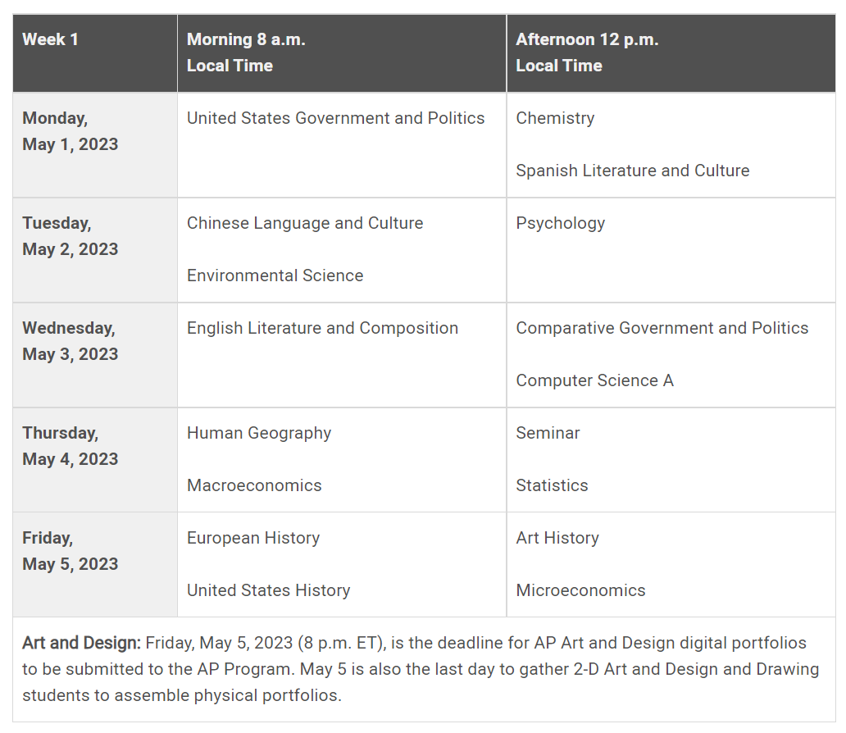Select the Macroeconomics exam entry
This screenshot has width=846, height=733.
254,485
